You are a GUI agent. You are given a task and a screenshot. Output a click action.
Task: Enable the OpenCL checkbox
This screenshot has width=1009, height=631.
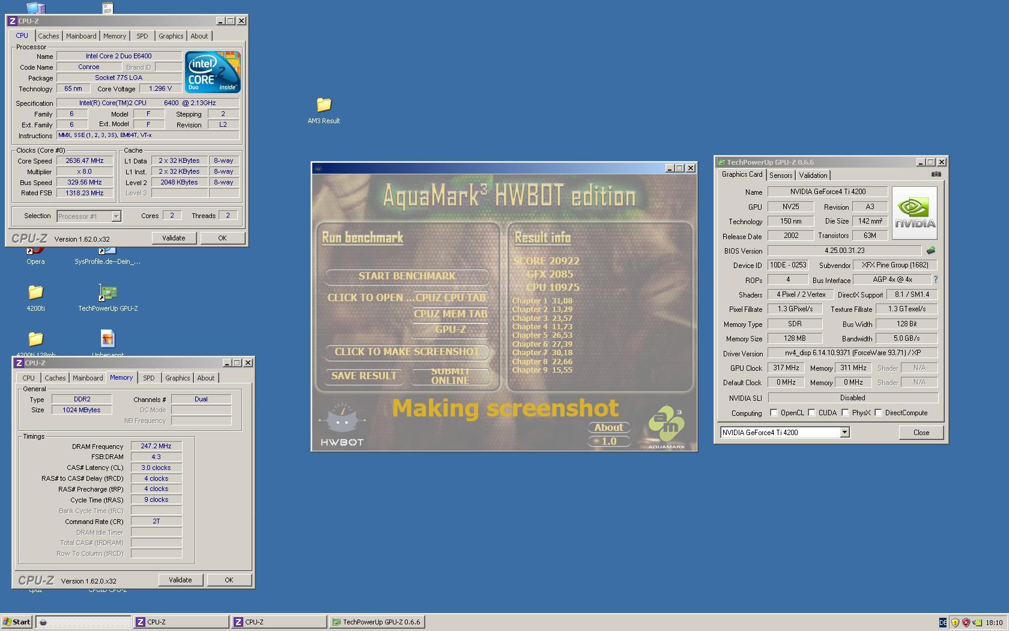point(774,413)
